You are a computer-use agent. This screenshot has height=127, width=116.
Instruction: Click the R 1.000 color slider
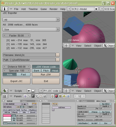point(27,116)
